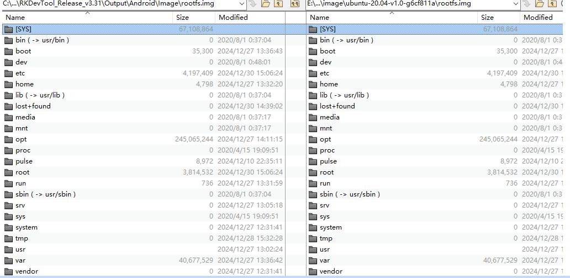
Task: Select 'sbin ( -> usr/sbin )' in left pane
Action: coord(45,194)
